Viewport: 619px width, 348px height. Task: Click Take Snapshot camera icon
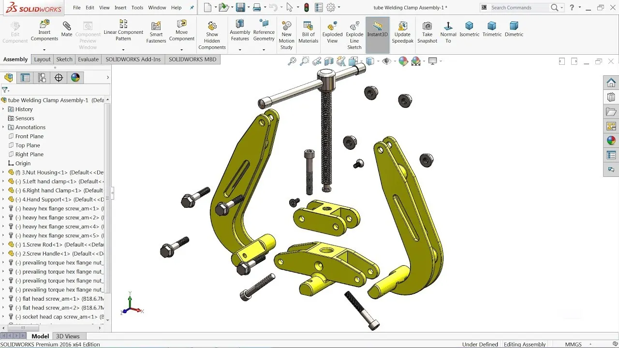(x=427, y=26)
